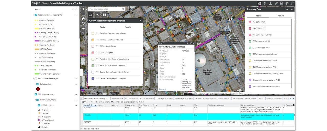Click the Find address or place field
Image resolution: width=327 pixels, height=131 pixels.
pos(104,9)
